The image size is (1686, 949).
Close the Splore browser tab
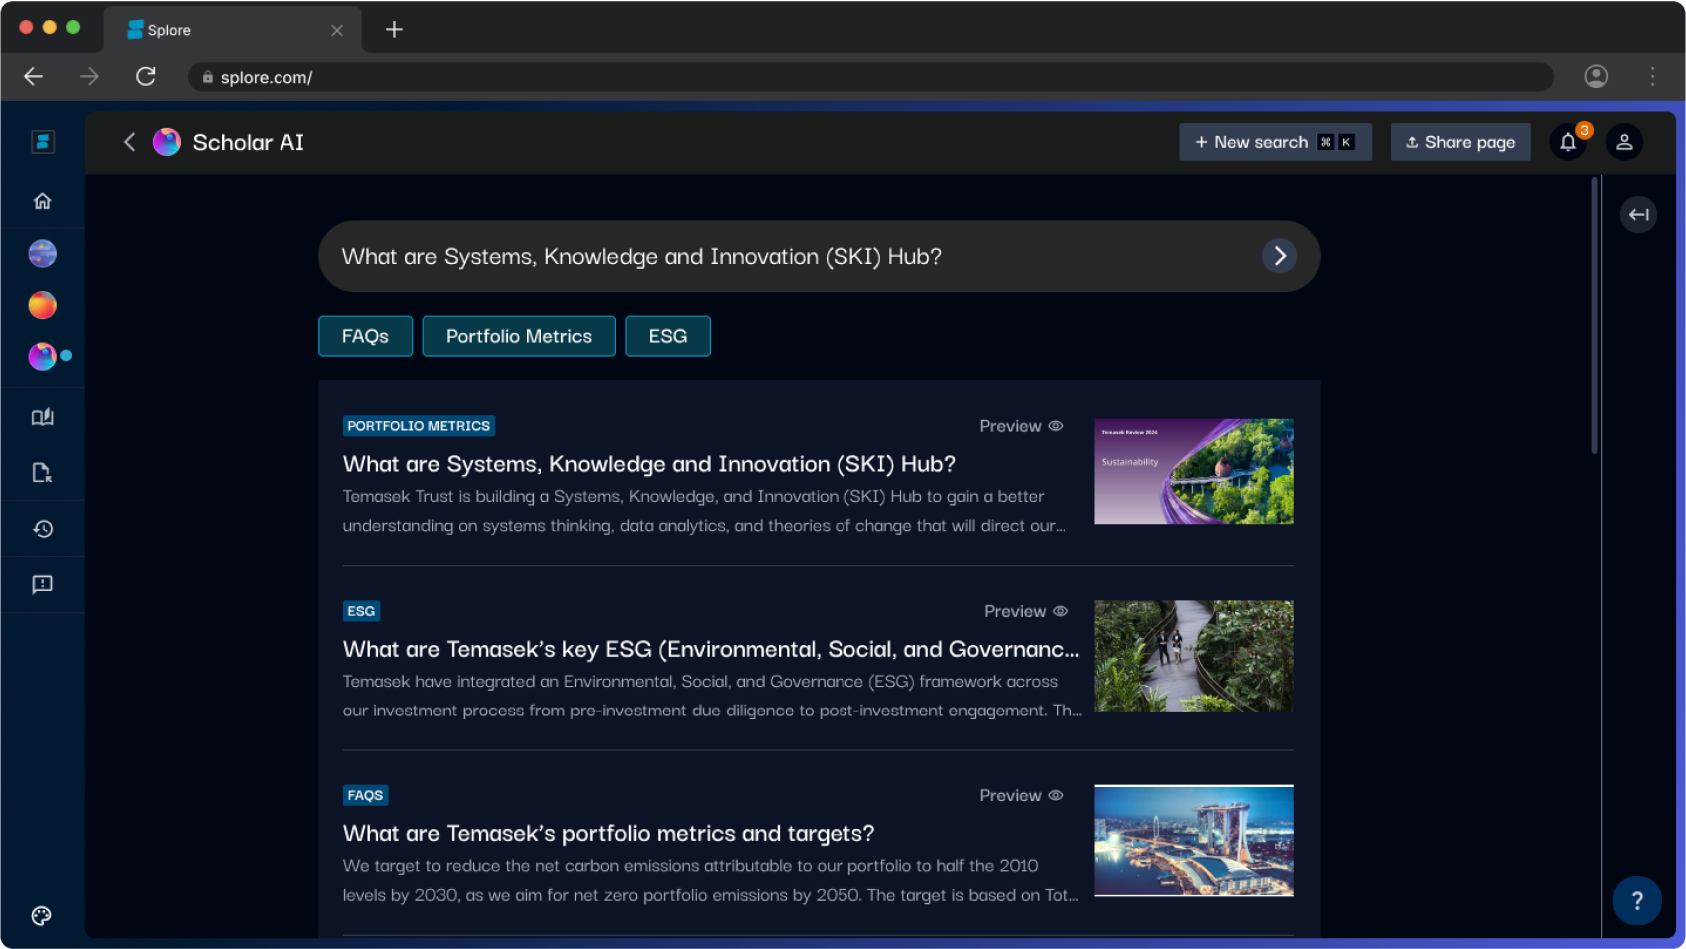(337, 31)
